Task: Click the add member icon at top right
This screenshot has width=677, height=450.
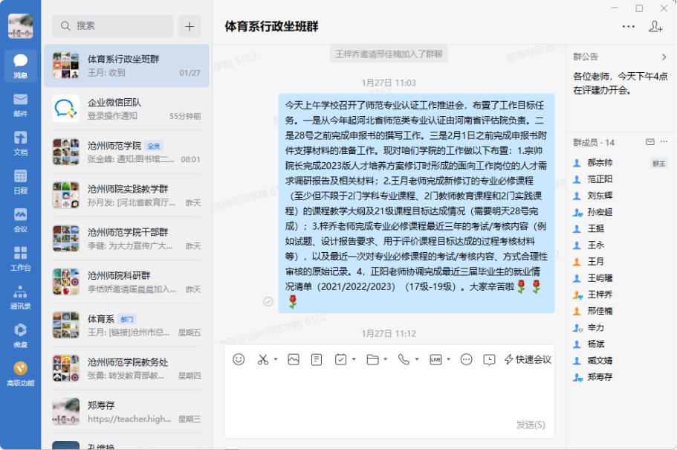Action: pos(655,26)
